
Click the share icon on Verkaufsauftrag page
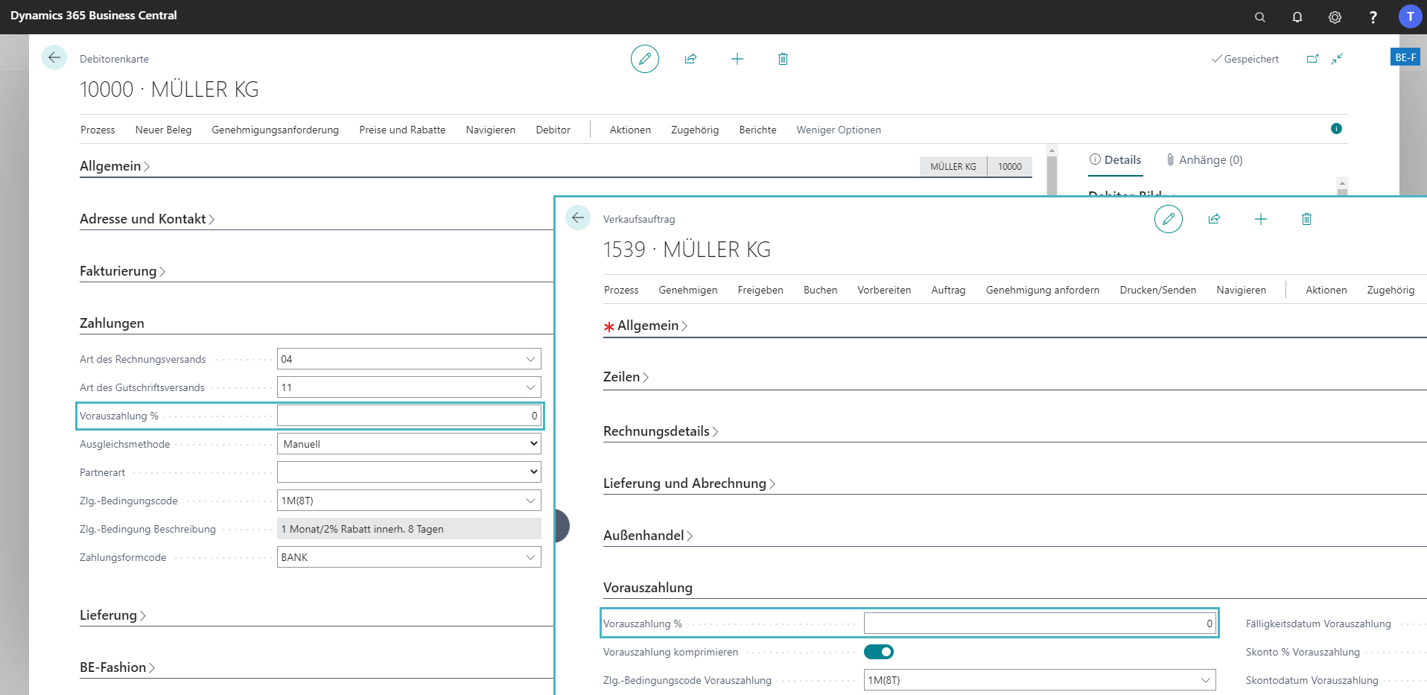(x=1214, y=219)
